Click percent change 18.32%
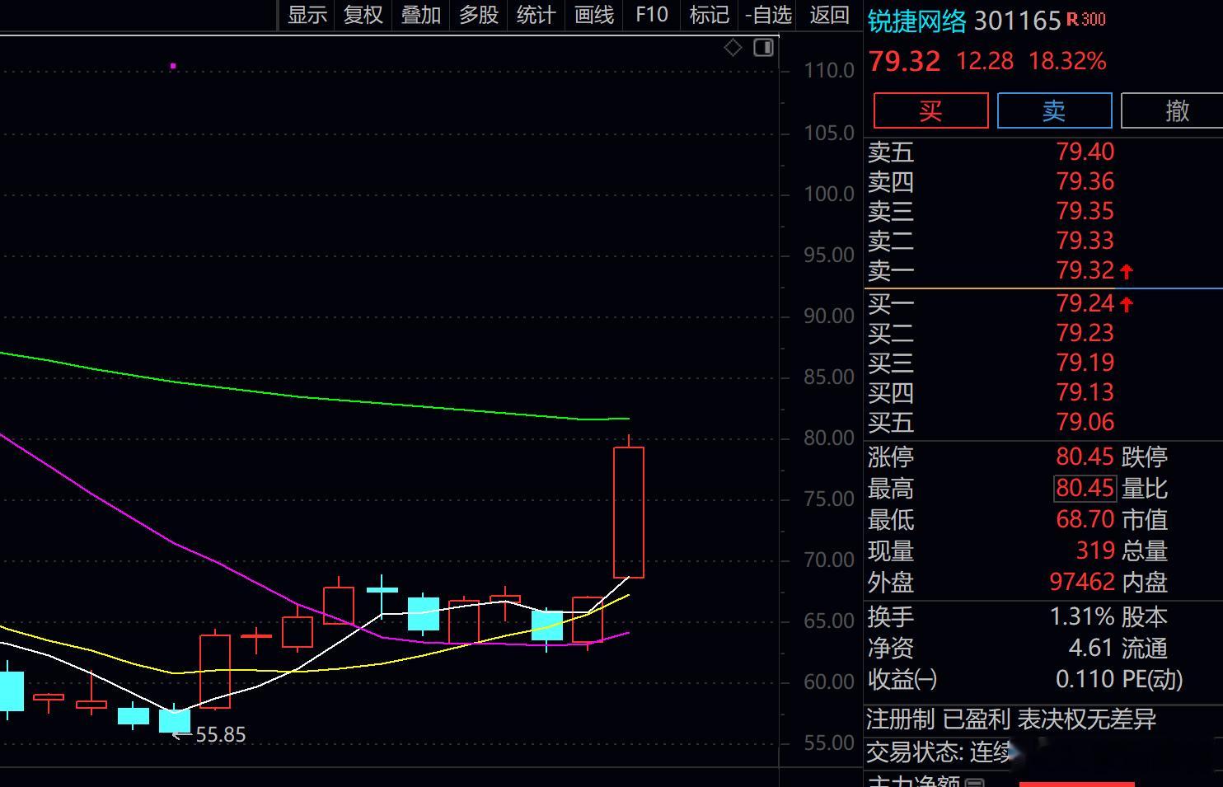This screenshot has height=787, width=1223. click(x=1067, y=61)
